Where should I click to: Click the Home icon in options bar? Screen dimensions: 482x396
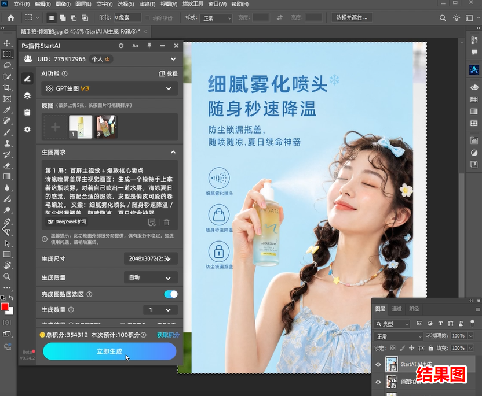[11, 18]
